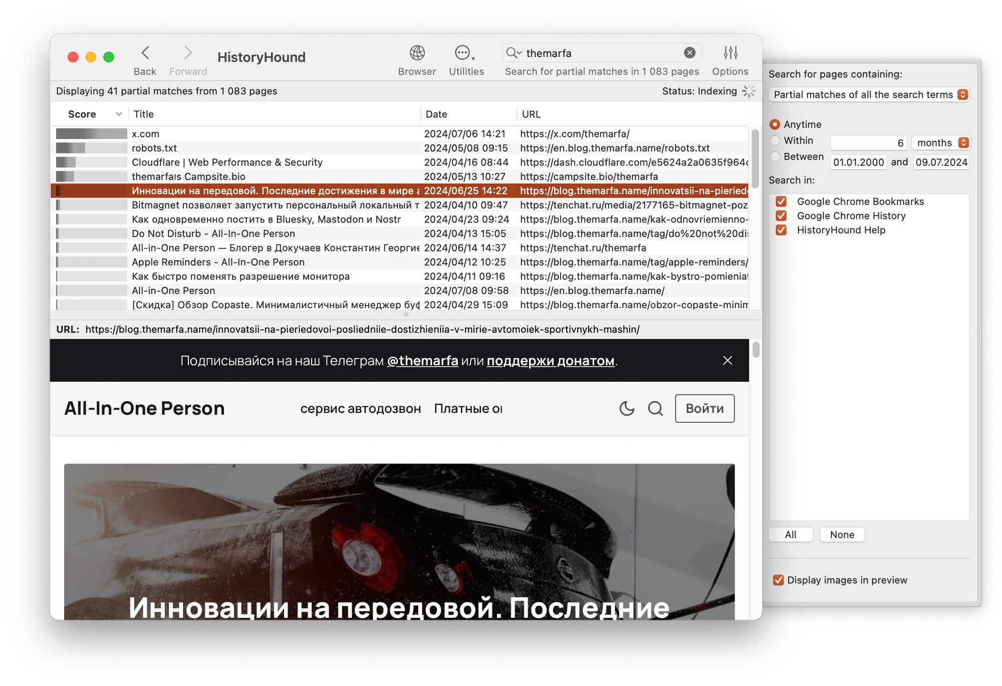
Task: Clear the search field with X icon
Action: [x=689, y=53]
